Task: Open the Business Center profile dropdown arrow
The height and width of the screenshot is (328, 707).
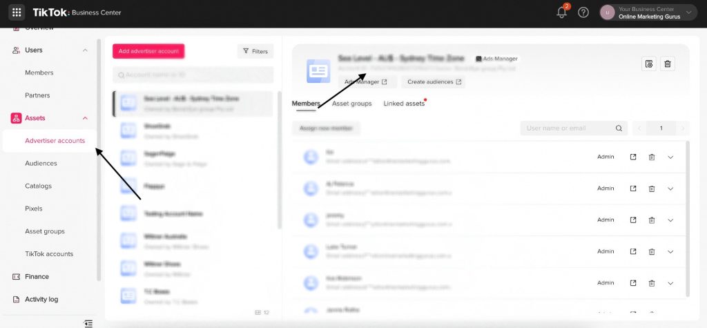Action: click(x=688, y=12)
